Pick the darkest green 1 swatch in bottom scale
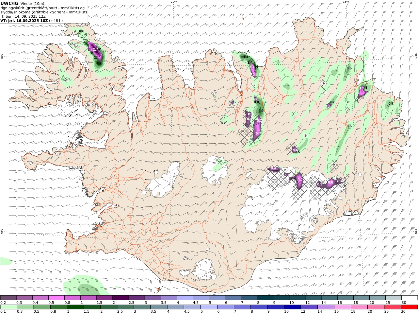 [x=75, y=307]
